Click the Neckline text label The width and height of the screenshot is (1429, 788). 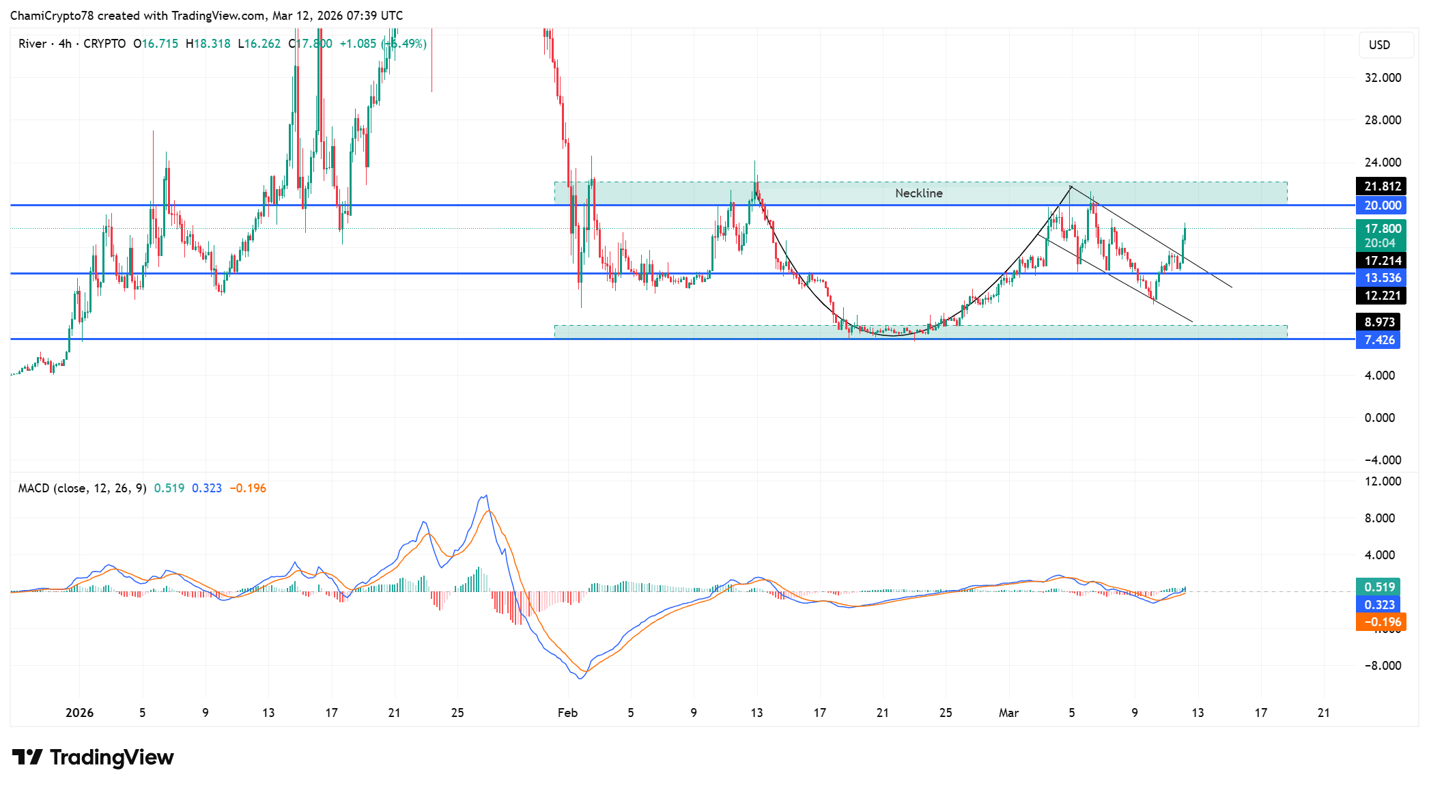click(918, 193)
